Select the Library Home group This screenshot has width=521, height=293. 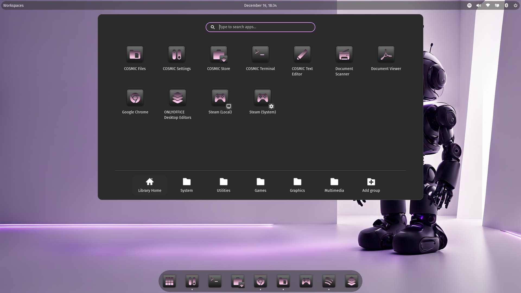[x=150, y=185]
